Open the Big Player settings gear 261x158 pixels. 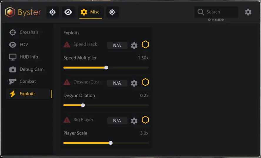click(134, 121)
